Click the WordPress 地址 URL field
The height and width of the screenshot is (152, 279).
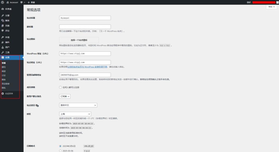tap(85, 54)
